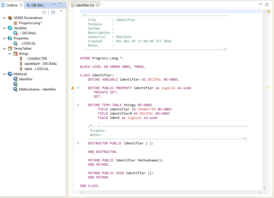
Task: Click the orange marker on the editor overview ruler
Action: point(268,88)
